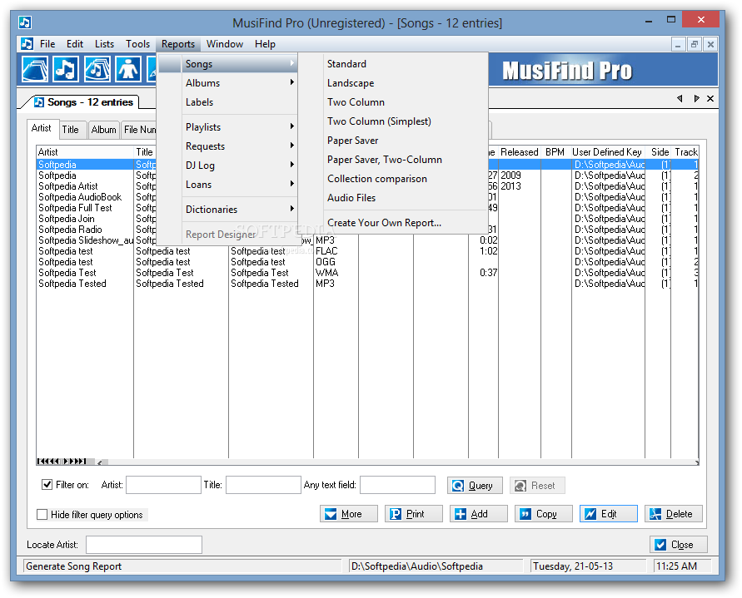Viewport: 742px width, 598px height.
Task: Click the app icon in the title bar
Action: [x=25, y=22]
